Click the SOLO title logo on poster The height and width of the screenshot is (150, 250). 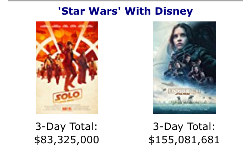tap(67, 96)
